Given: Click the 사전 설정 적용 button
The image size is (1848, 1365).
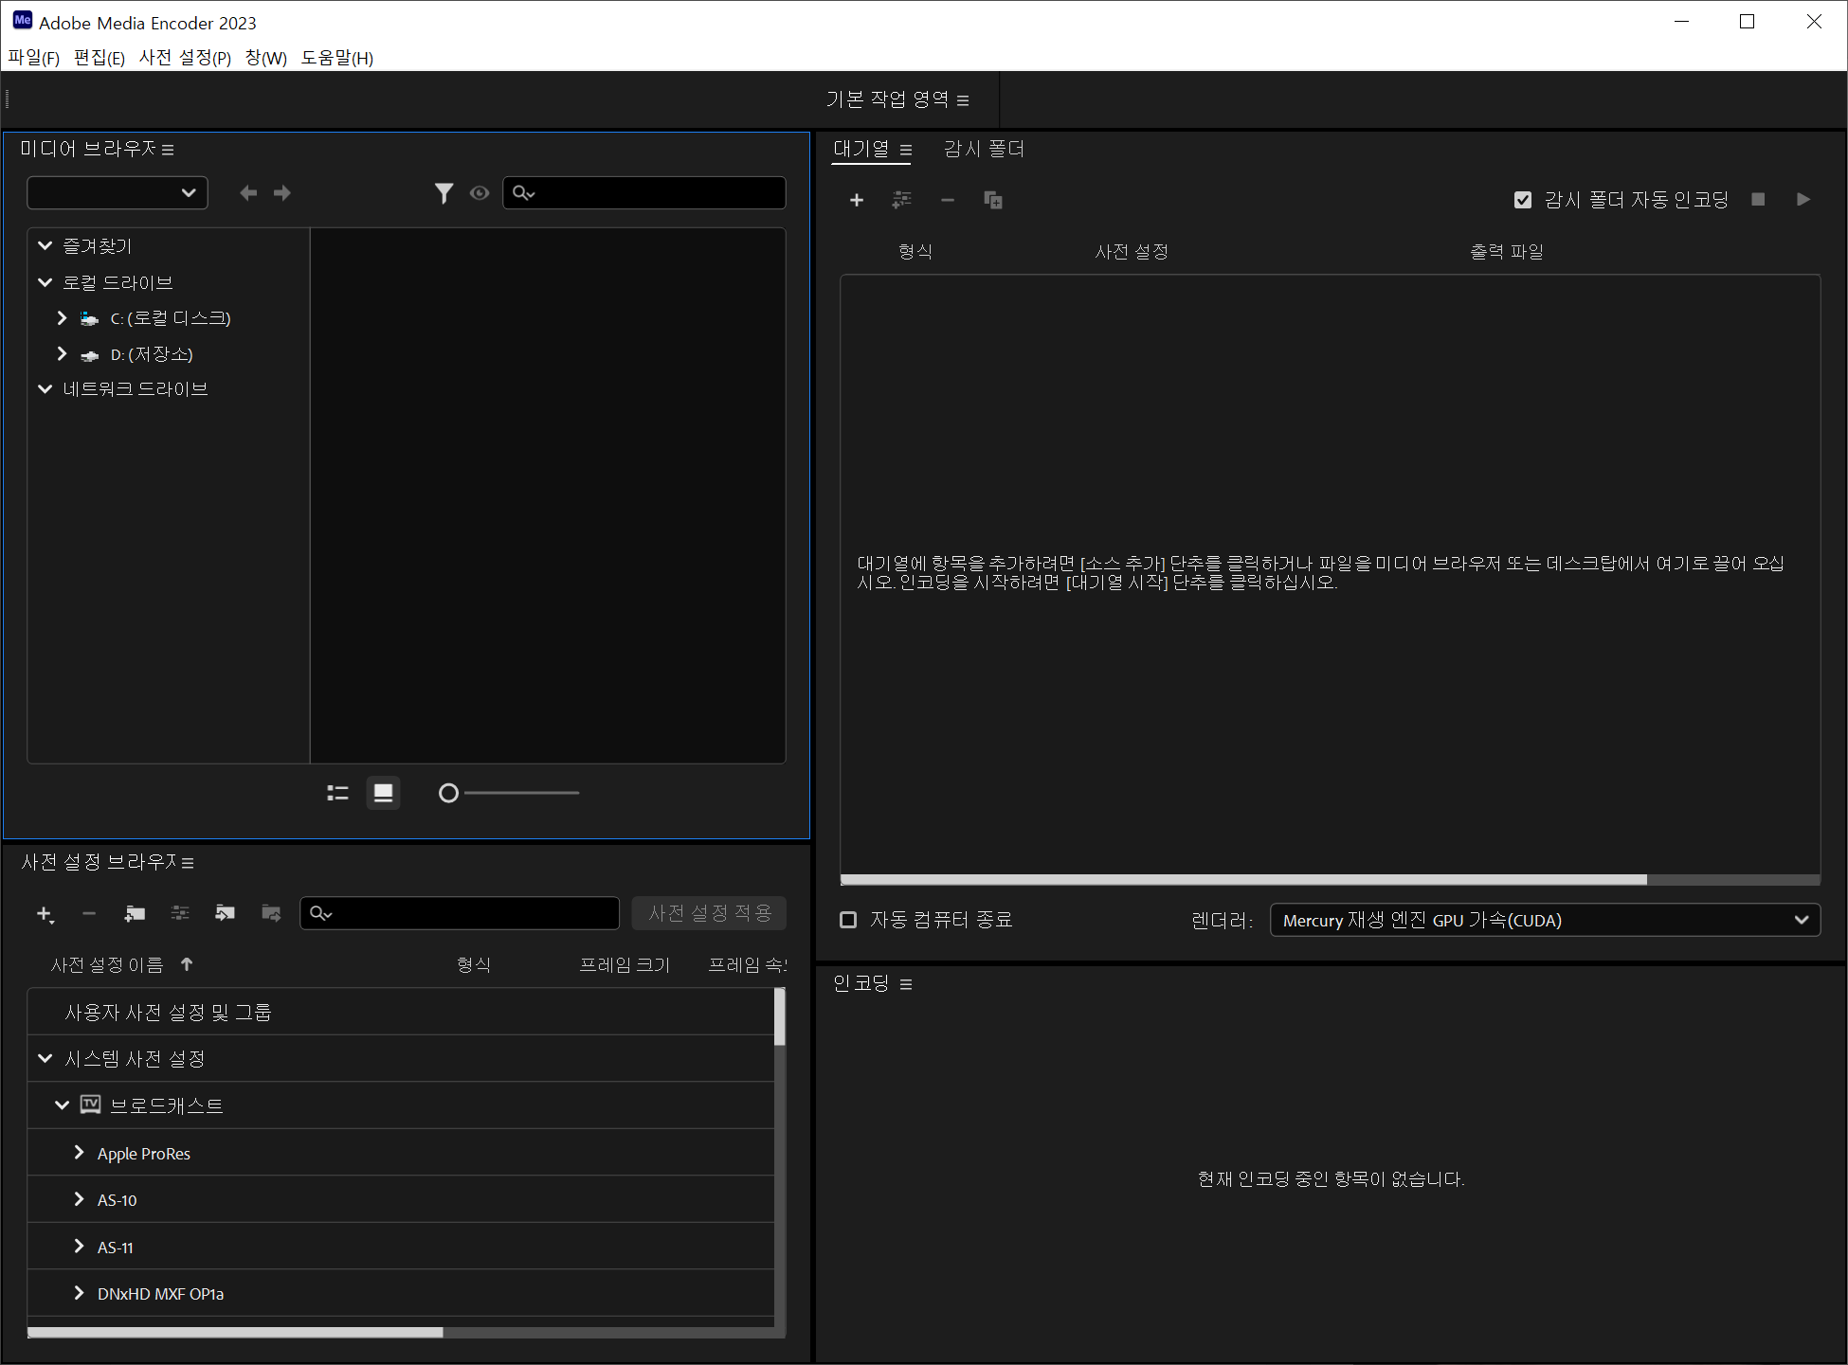Looking at the screenshot, I should 710,913.
